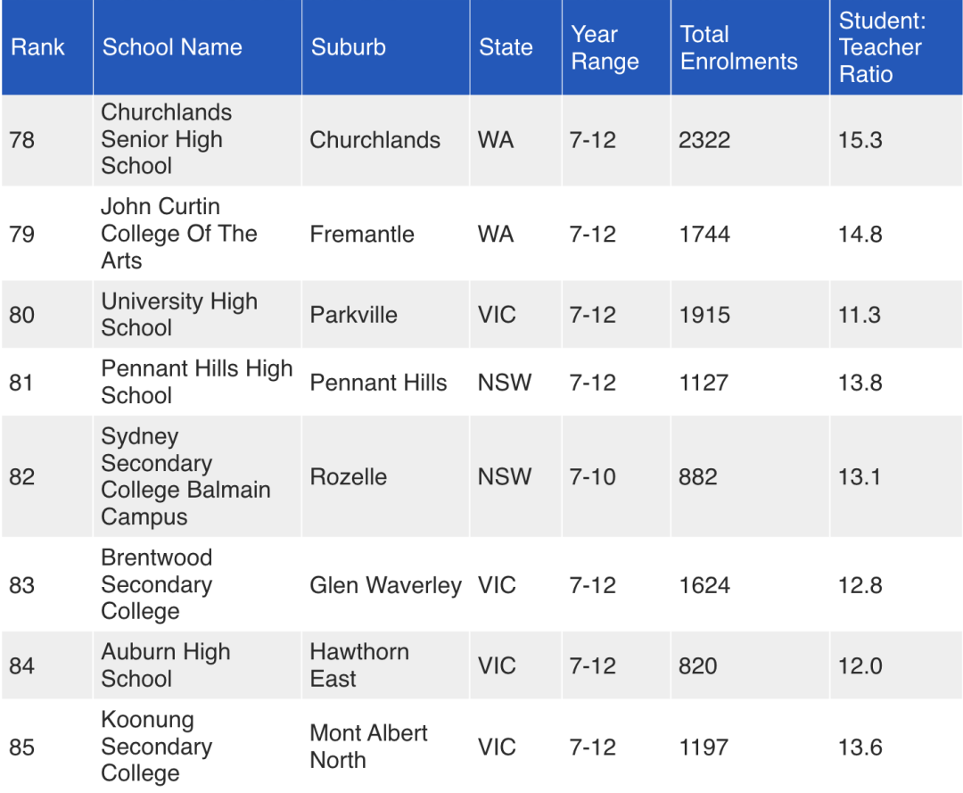The image size is (963, 793).
Task: Select the Suburb column header
Action: (349, 47)
